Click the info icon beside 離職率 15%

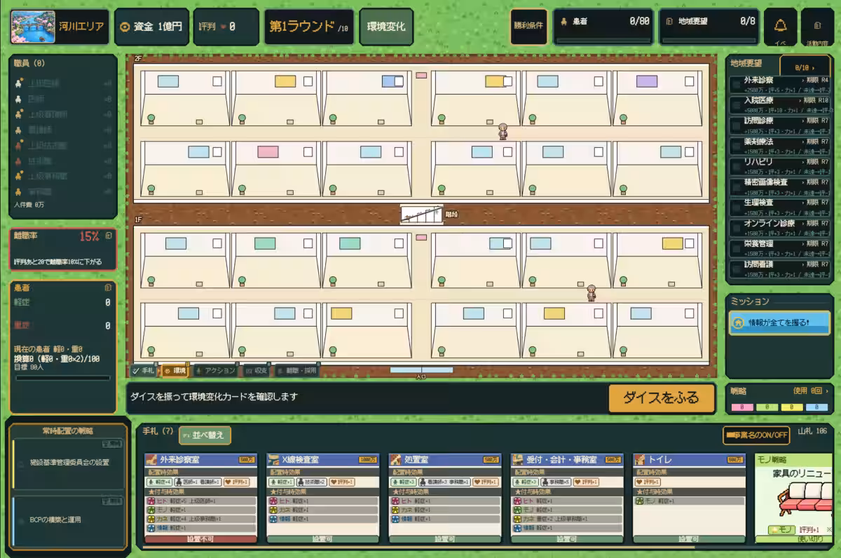pos(108,236)
